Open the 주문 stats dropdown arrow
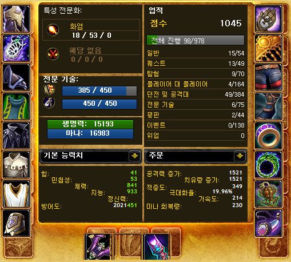 coord(240,156)
